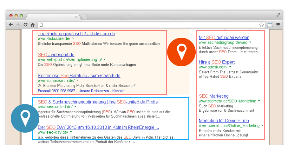Focus the browser address bar

tap(151, 25)
